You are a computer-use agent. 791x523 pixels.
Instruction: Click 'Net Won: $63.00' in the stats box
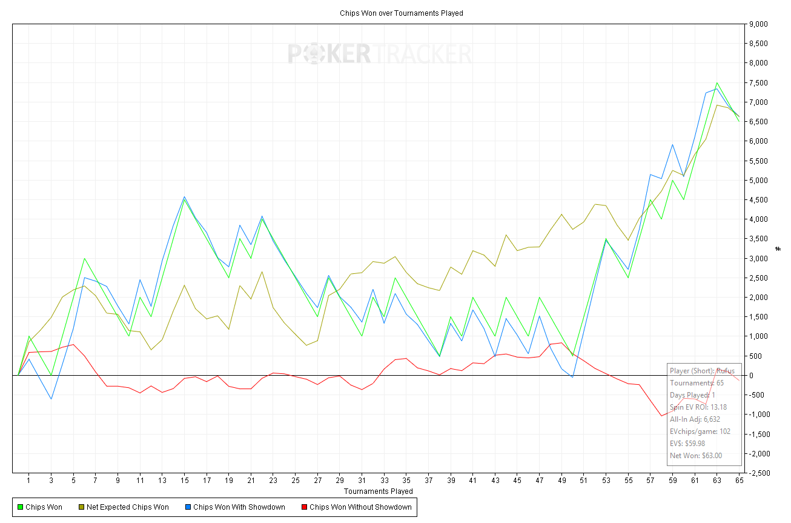click(x=696, y=456)
